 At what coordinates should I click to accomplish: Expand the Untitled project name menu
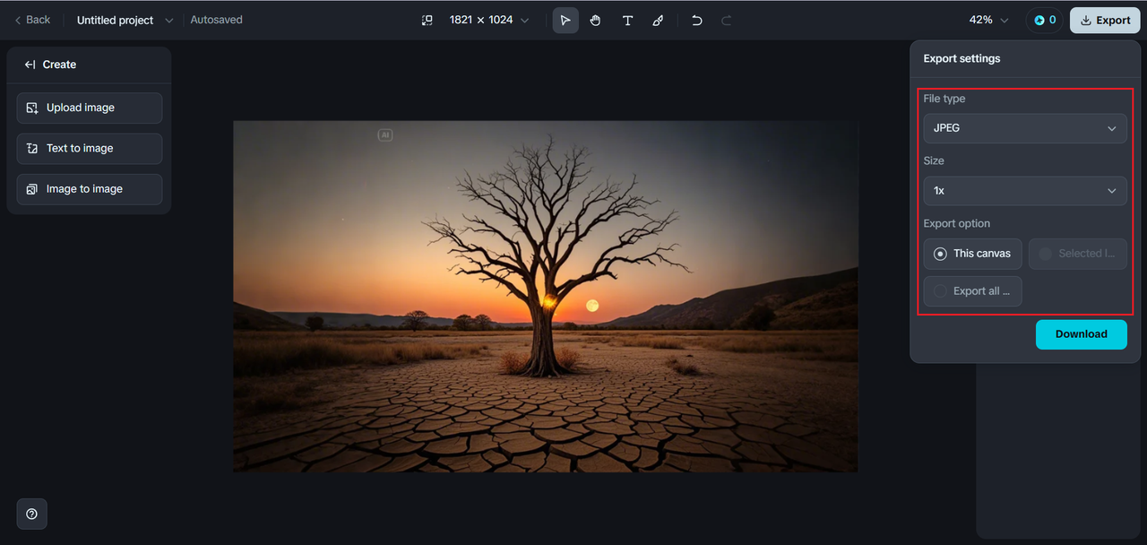pos(125,20)
